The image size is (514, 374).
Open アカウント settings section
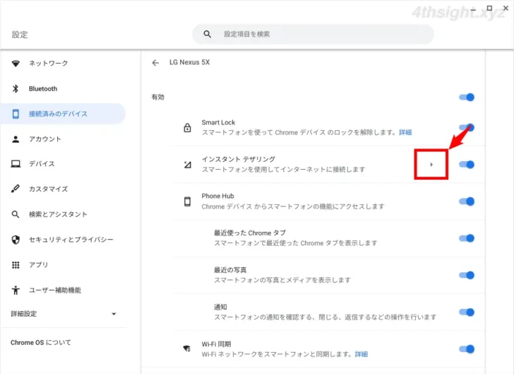[x=63, y=139]
